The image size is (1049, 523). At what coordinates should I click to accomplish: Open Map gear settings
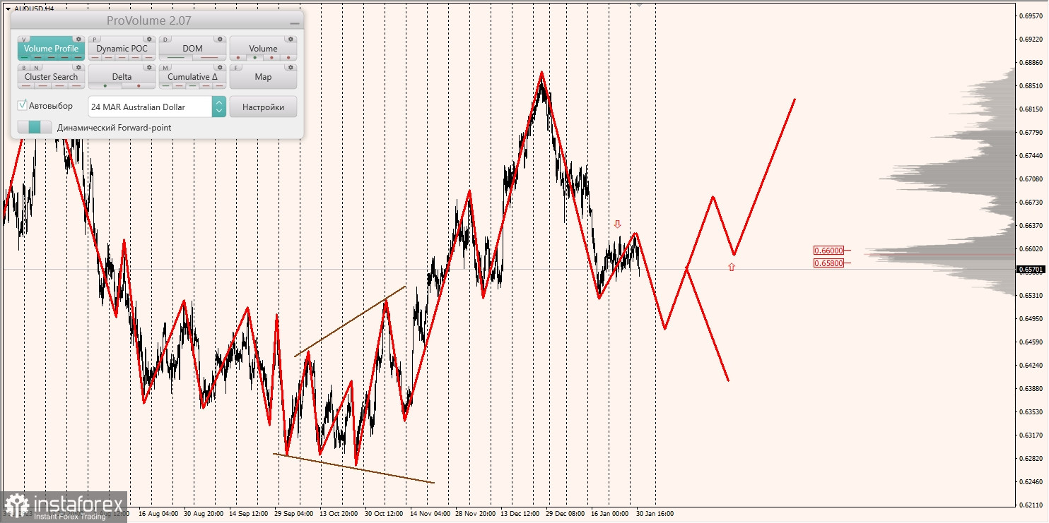pos(291,67)
